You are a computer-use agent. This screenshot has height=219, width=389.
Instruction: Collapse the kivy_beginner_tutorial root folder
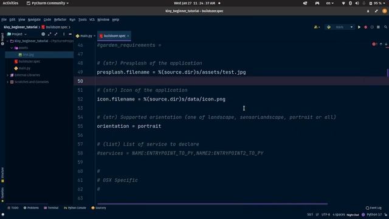(x=8, y=41)
